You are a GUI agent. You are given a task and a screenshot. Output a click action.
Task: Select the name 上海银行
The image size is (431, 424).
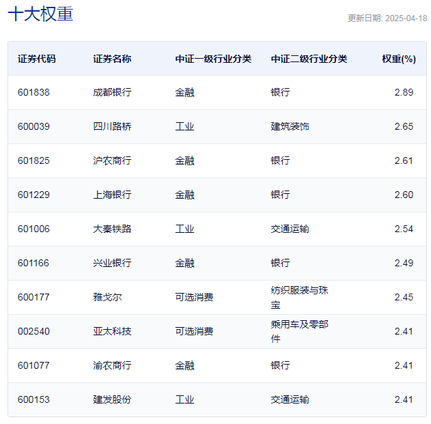point(112,195)
